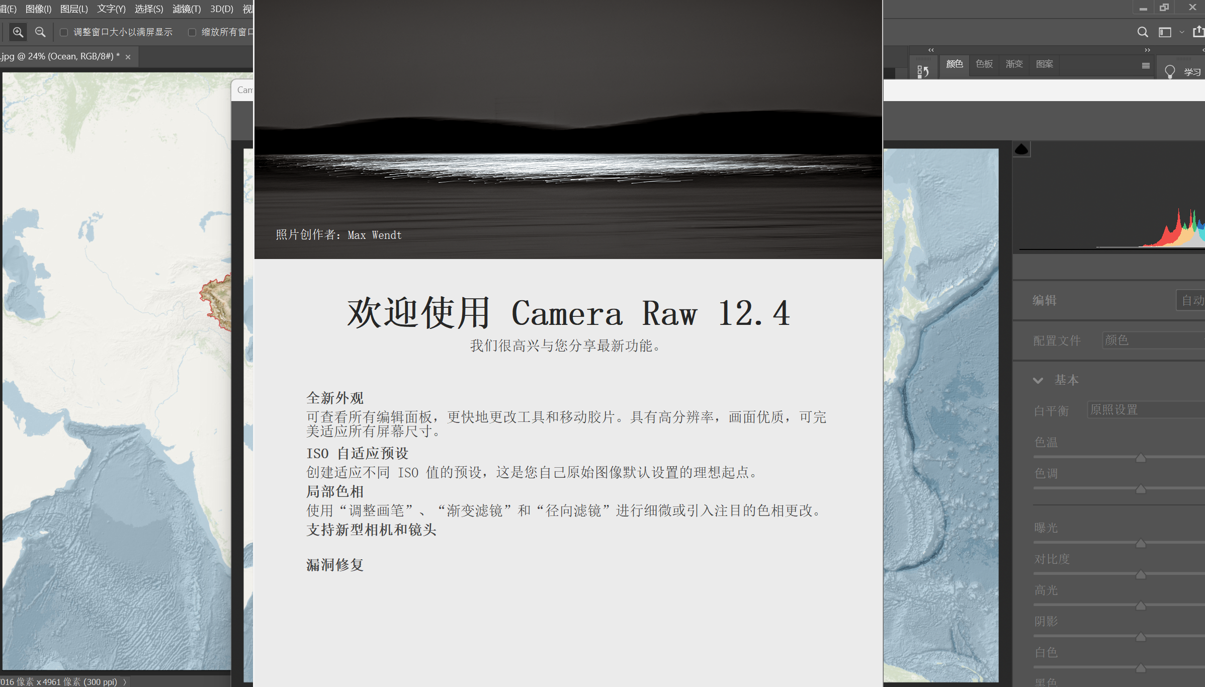Collapse the 基本 section chevron
This screenshot has height=687, width=1205.
tap(1038, 380)
